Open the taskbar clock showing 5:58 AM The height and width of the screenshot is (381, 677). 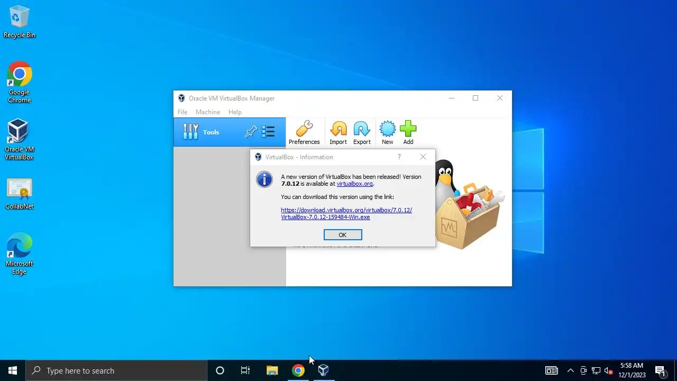(632, 370)
